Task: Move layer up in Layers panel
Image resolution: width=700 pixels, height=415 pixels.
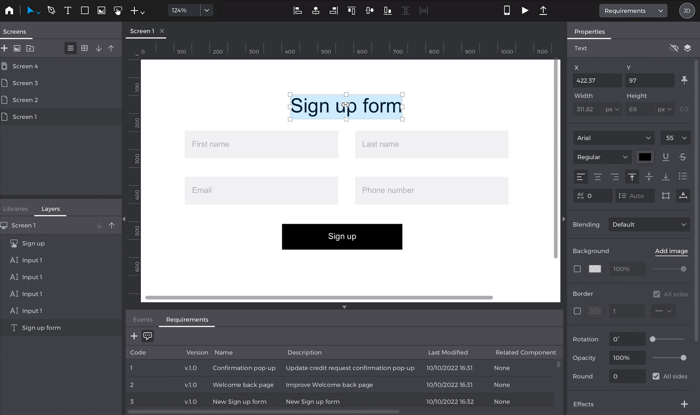Action: pyautogui.click(x=111, y=225)
